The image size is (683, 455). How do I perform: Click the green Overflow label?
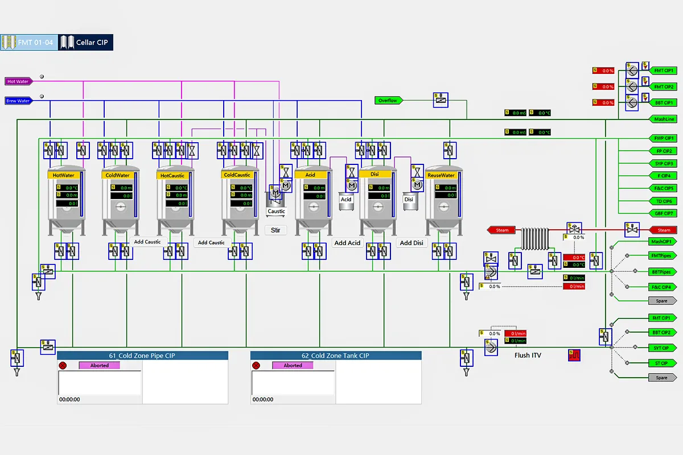(x=389, y=101)
